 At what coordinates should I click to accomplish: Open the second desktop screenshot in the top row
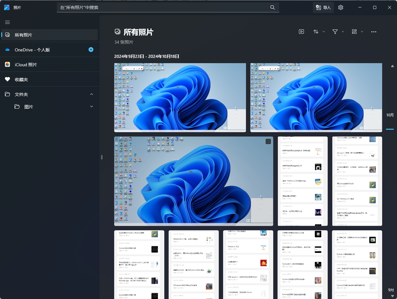316,97
